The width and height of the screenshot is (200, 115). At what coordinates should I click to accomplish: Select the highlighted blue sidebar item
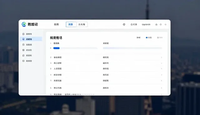pos(31,39)
